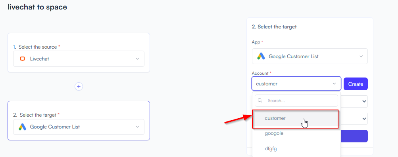Click the purple button behind the dropdown list

coord(354,136)
